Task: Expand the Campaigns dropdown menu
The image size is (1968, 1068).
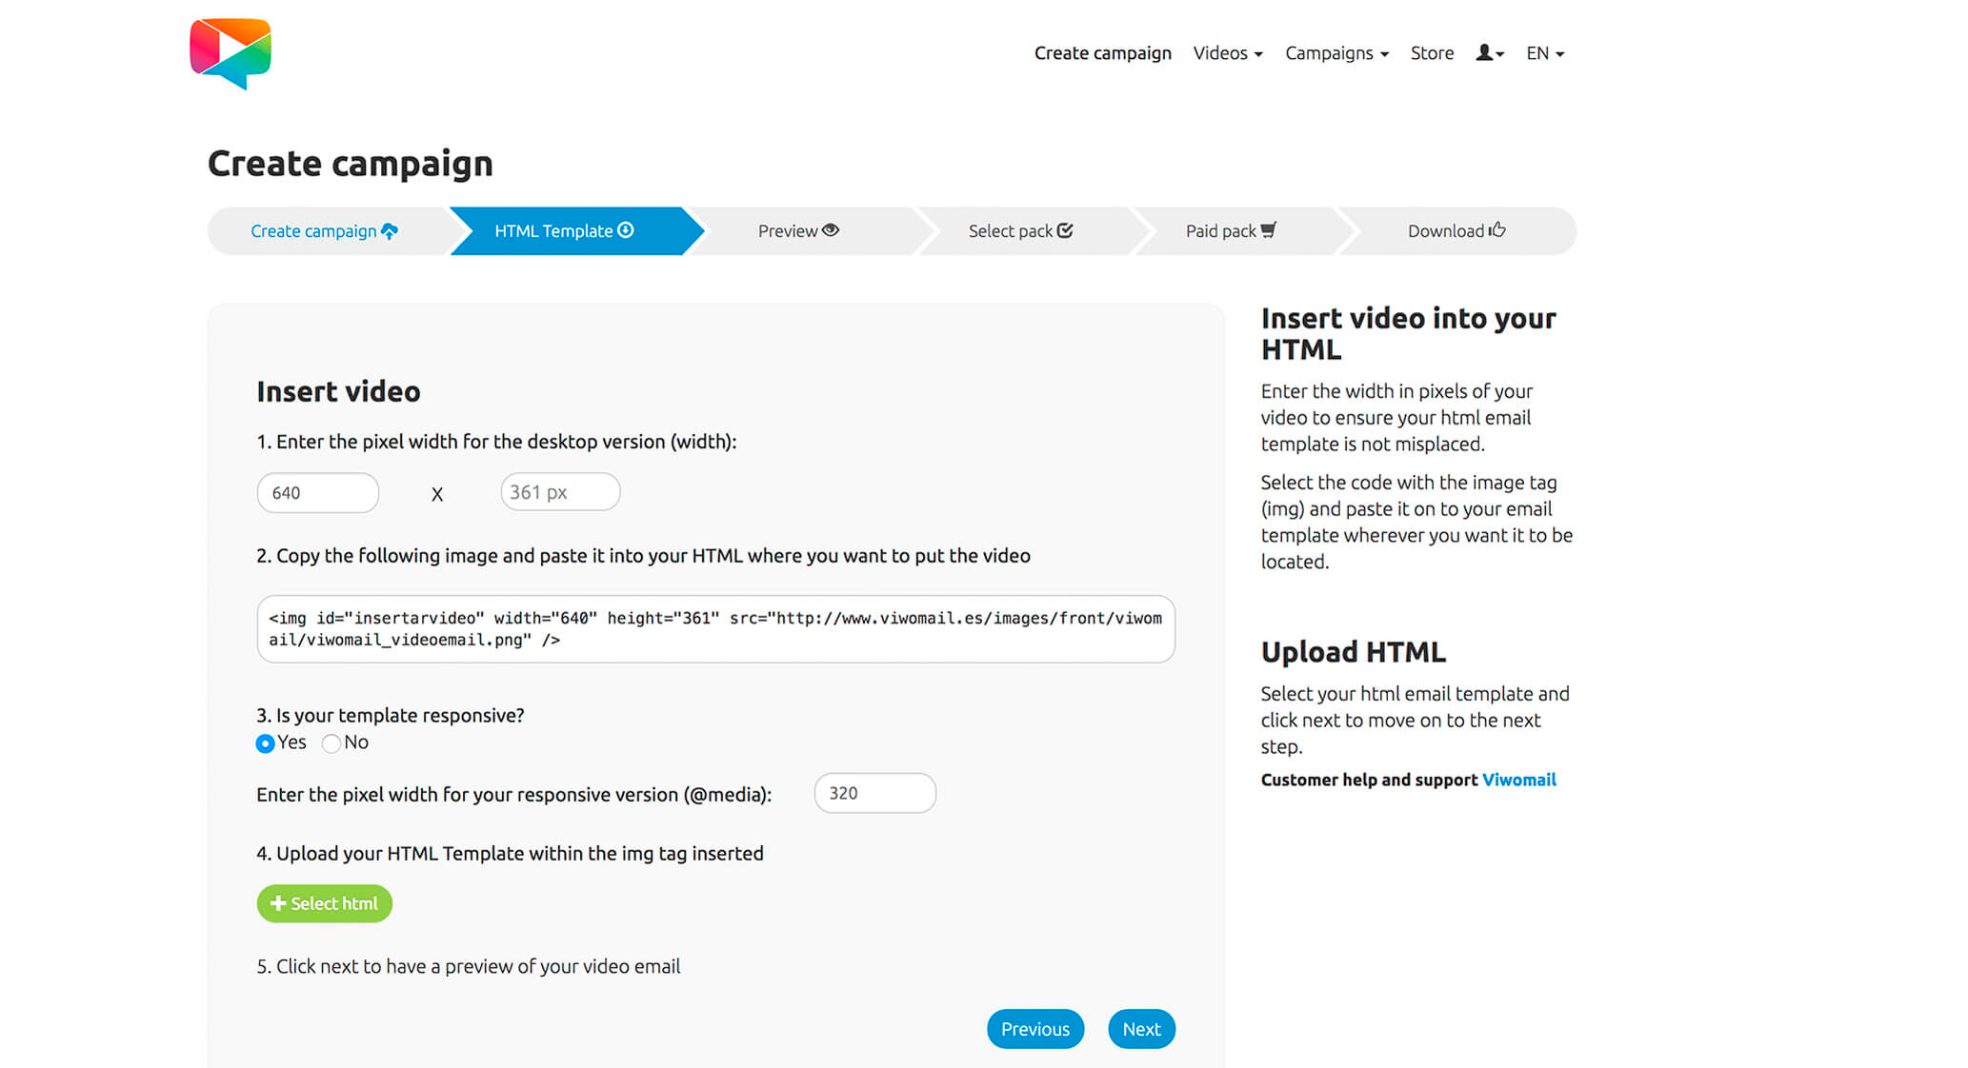Action: point(1336,53)
